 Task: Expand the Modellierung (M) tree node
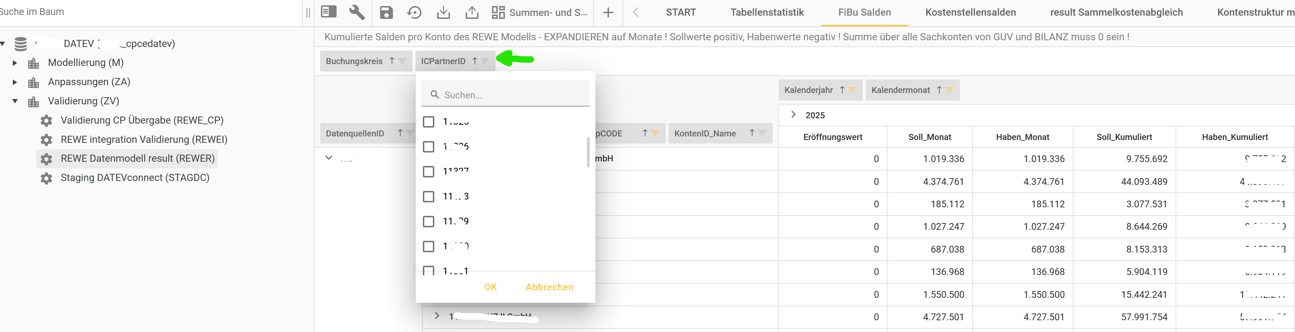tap(15, 63)
